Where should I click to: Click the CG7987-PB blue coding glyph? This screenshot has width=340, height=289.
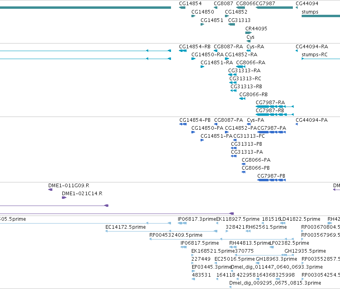(271, 180)
